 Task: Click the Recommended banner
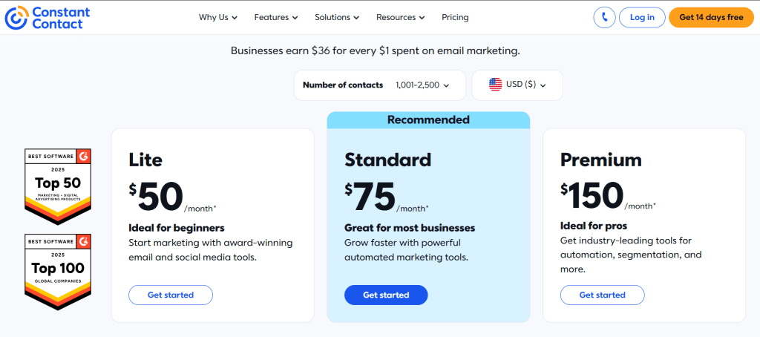(x=428, y=120)
